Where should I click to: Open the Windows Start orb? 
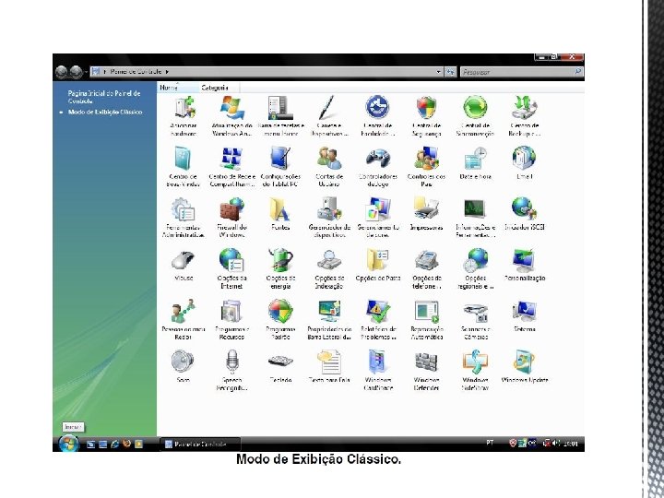click(68, 444)
